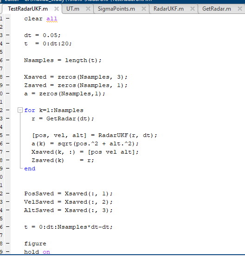Open the SigmaPoints.m tab
This screenshot has height=256, width=245.
tap(116, 9)
